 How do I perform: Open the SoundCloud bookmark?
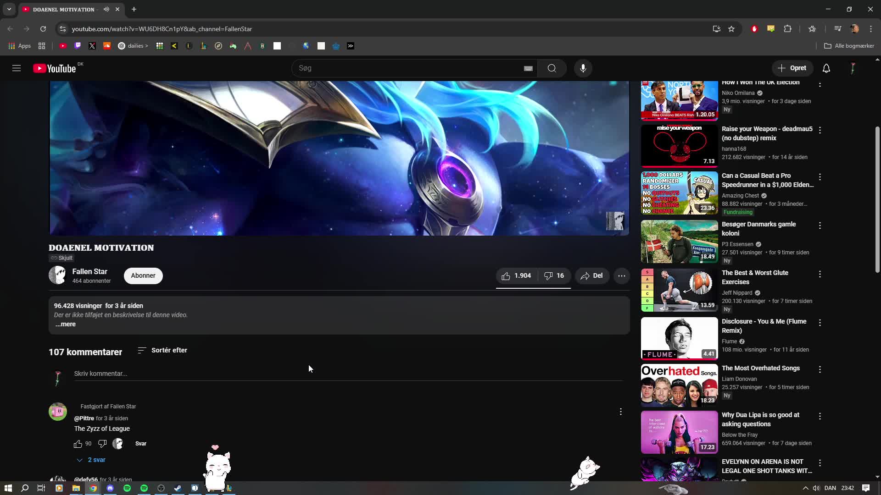107,46
